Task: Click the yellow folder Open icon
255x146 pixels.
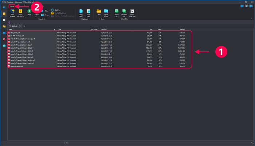Action: [99, 11]
